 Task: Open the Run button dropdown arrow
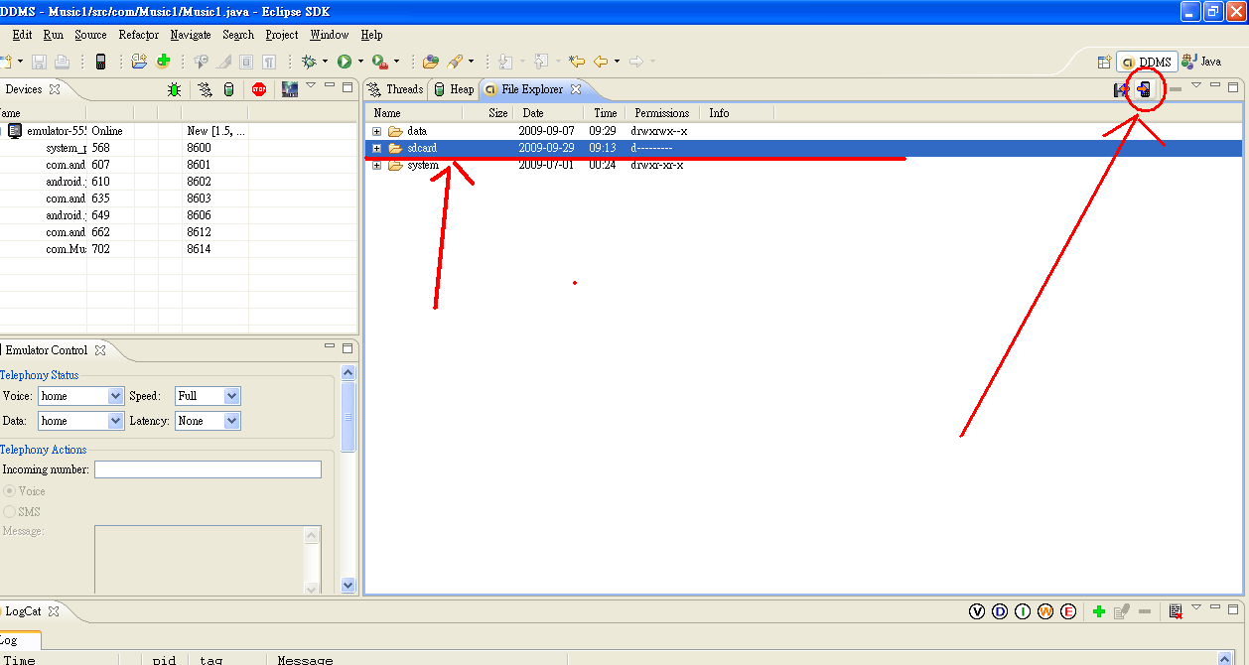click(360, 62)
